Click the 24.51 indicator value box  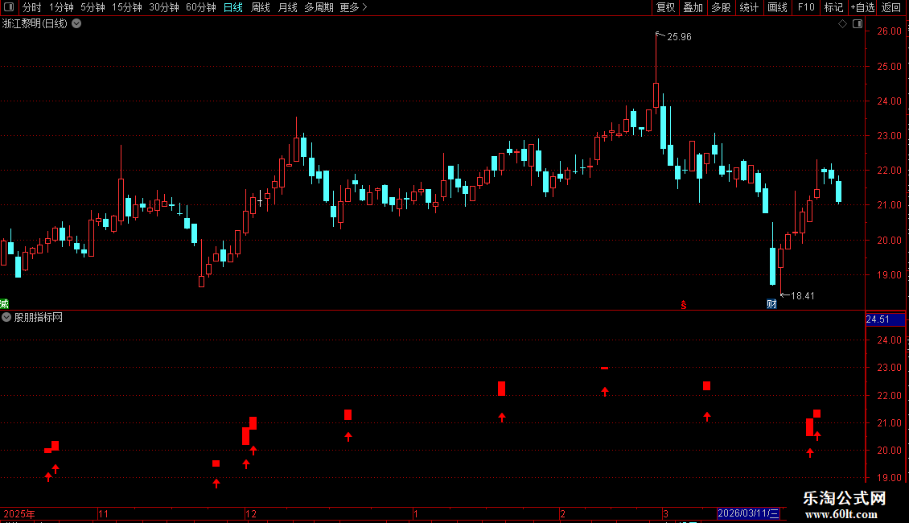885,319
